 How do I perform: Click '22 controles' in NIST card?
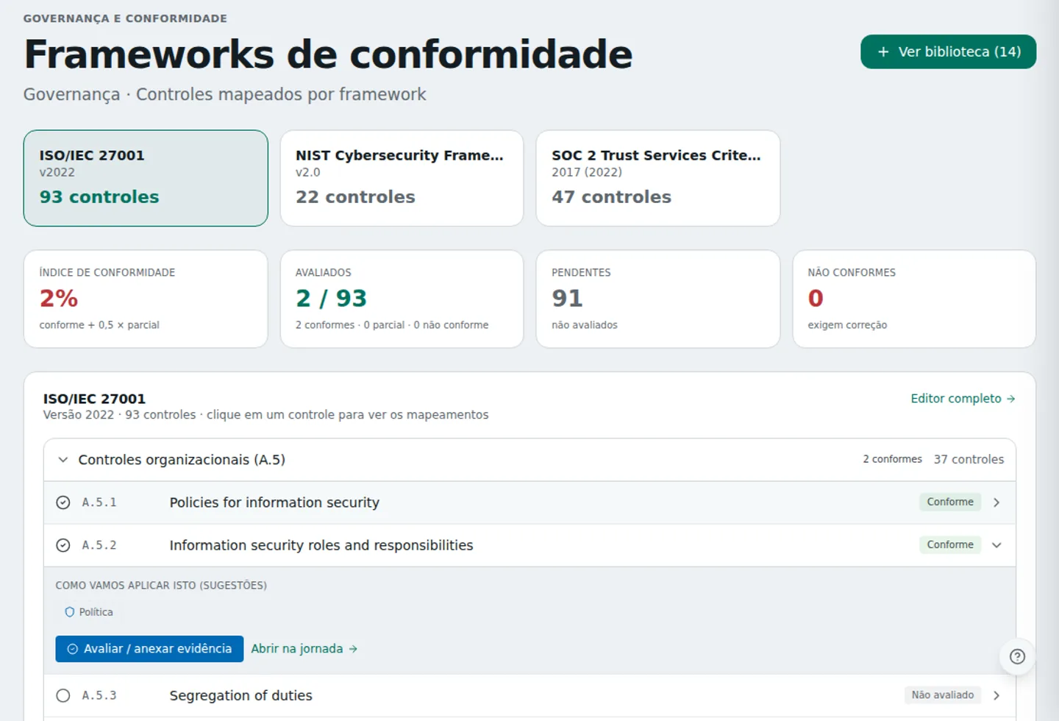[355, 197]
